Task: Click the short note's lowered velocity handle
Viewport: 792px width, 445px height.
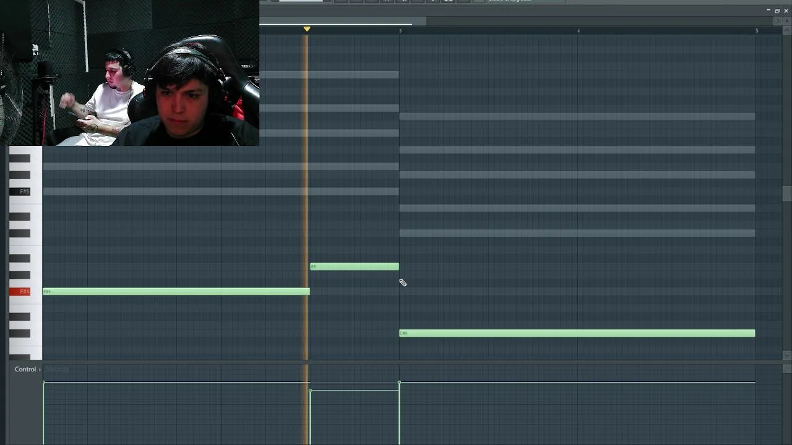Action: pos(310,391)
